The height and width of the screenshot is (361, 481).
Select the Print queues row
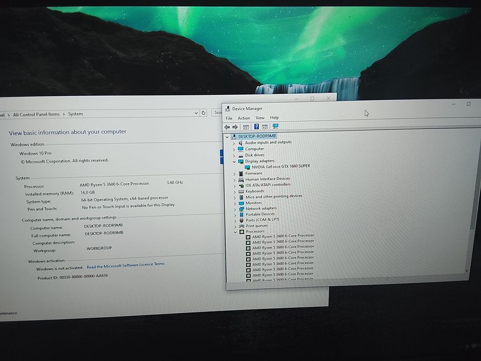pos(257,226)
